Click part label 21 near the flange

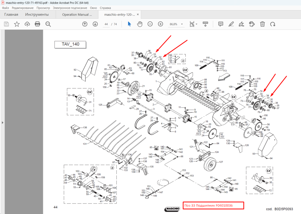(143, 86)
